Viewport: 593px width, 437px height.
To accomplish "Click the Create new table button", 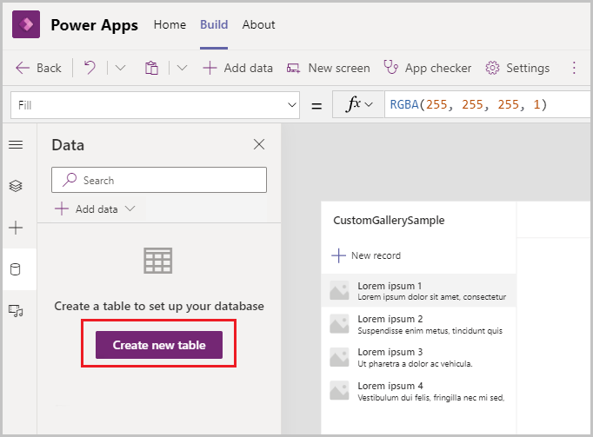I will pos(159,345).
